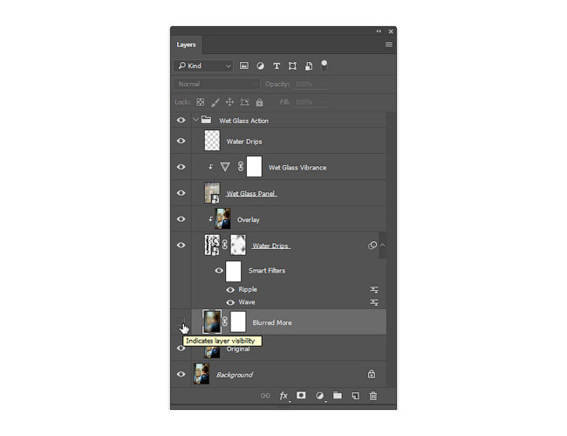Hide Wet Glass Panel layer
The height and width of the screenshot is (436, 567).
(x=181, y=192)
